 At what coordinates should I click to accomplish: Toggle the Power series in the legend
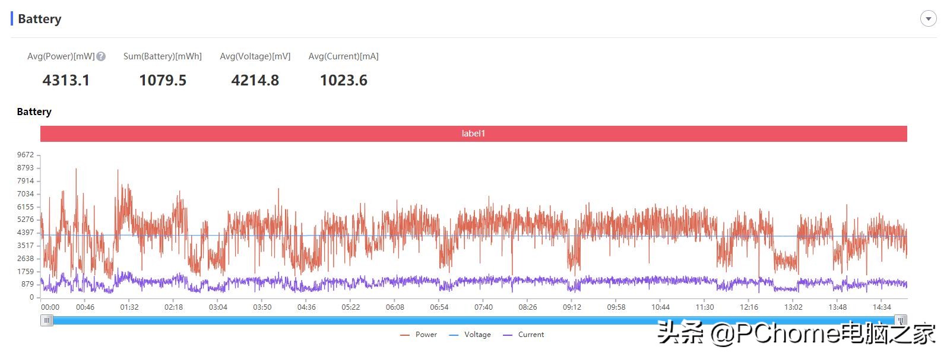(419, 335)
